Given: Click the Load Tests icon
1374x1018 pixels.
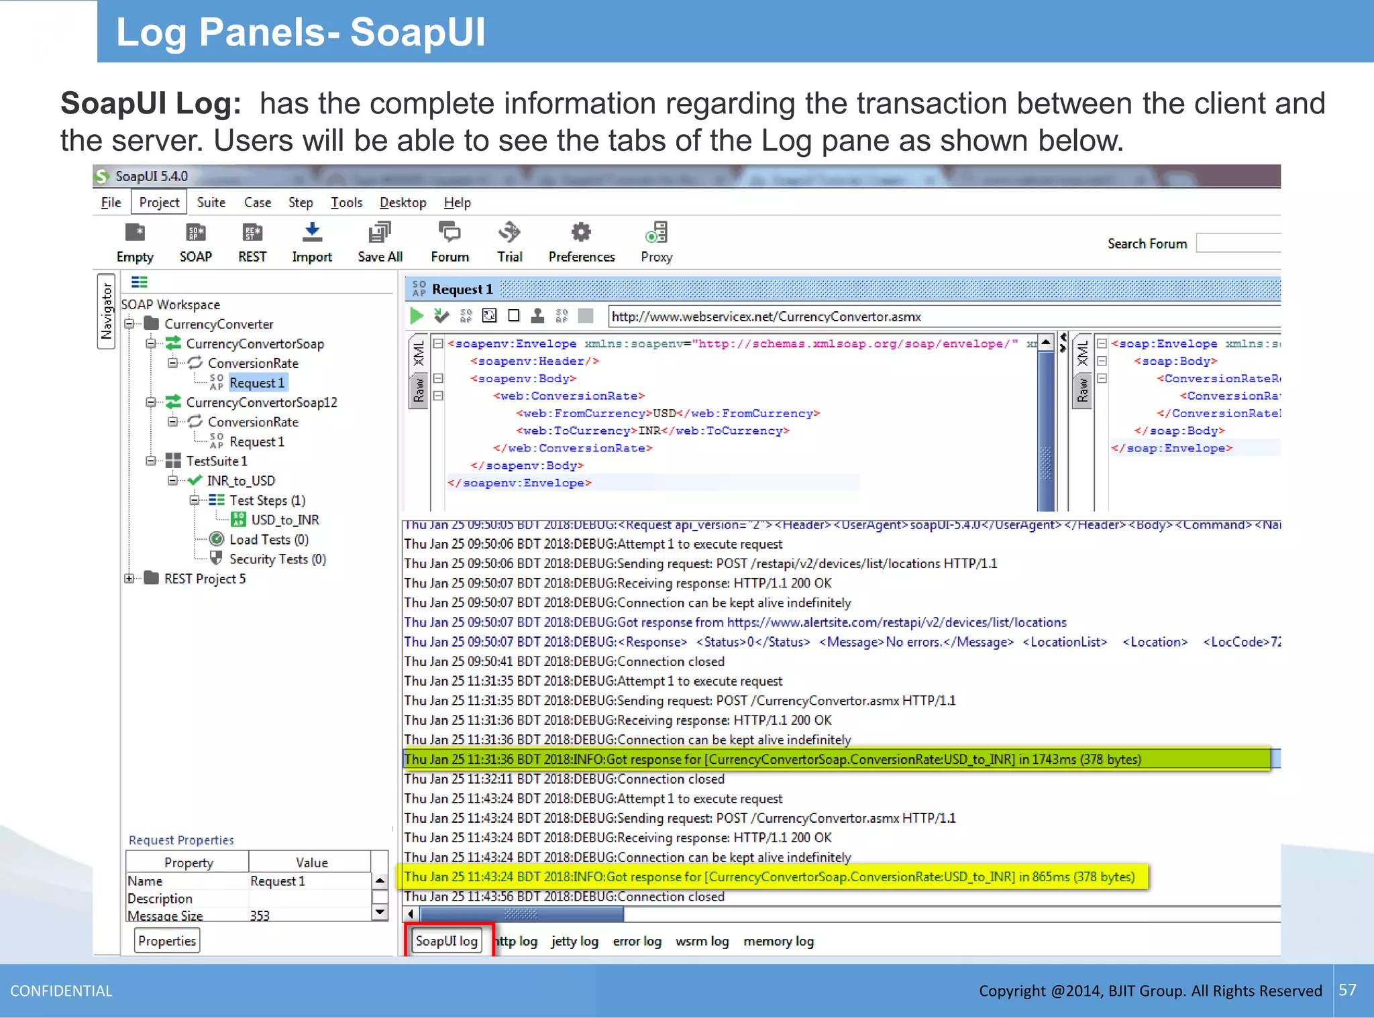Looking at the screenshot, I should point(217,539).
